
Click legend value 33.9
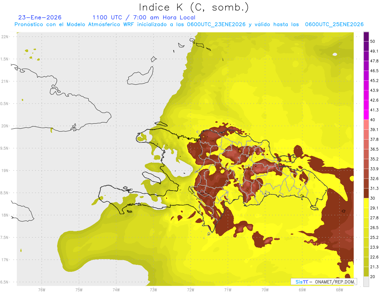click(374, 169)
